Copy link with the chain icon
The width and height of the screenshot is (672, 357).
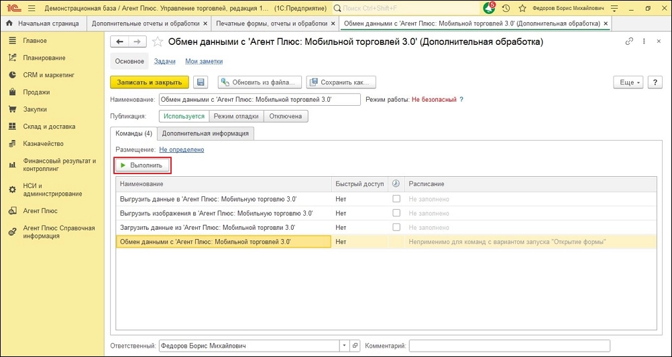pyautogui.click(x=630, y=42)
